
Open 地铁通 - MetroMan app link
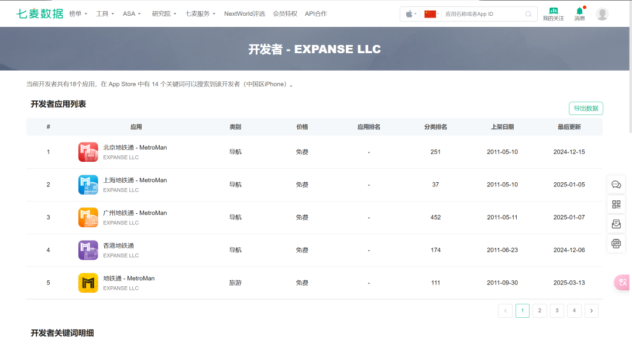point(129,278)
